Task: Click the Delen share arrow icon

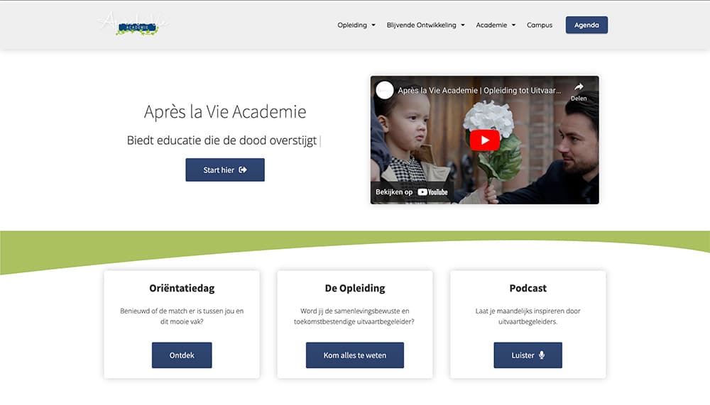Action: tap(579, 87)
